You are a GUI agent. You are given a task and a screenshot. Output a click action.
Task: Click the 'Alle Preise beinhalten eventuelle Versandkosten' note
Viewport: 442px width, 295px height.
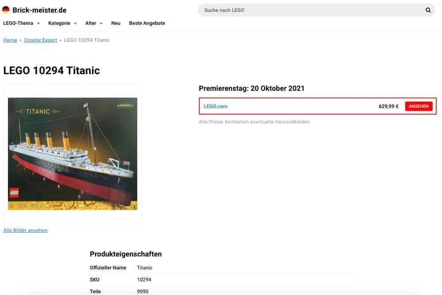point(254,122)
